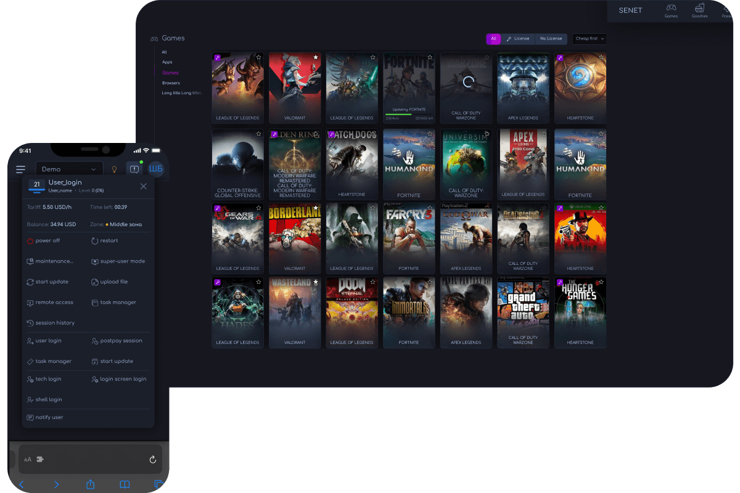Open the Final Fantasy XVI card
Image resolution: width=740 pixels, height=493 pixels.
[x=466, y=312]
